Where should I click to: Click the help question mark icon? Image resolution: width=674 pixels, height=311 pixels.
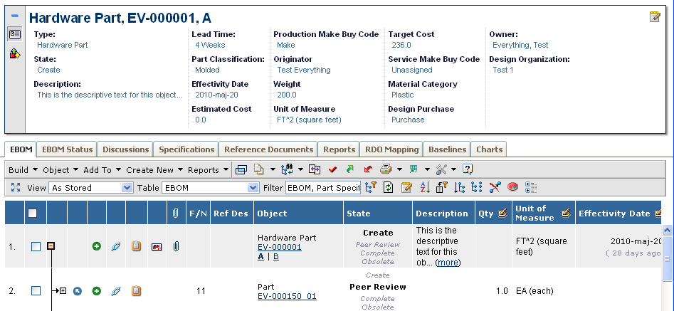coord(468,169)
